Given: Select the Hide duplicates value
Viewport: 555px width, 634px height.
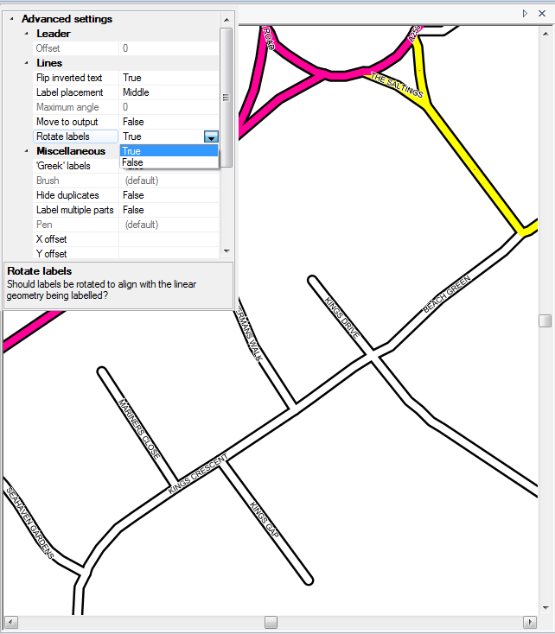Looking at the screenshot, I should tap(169, 195).
